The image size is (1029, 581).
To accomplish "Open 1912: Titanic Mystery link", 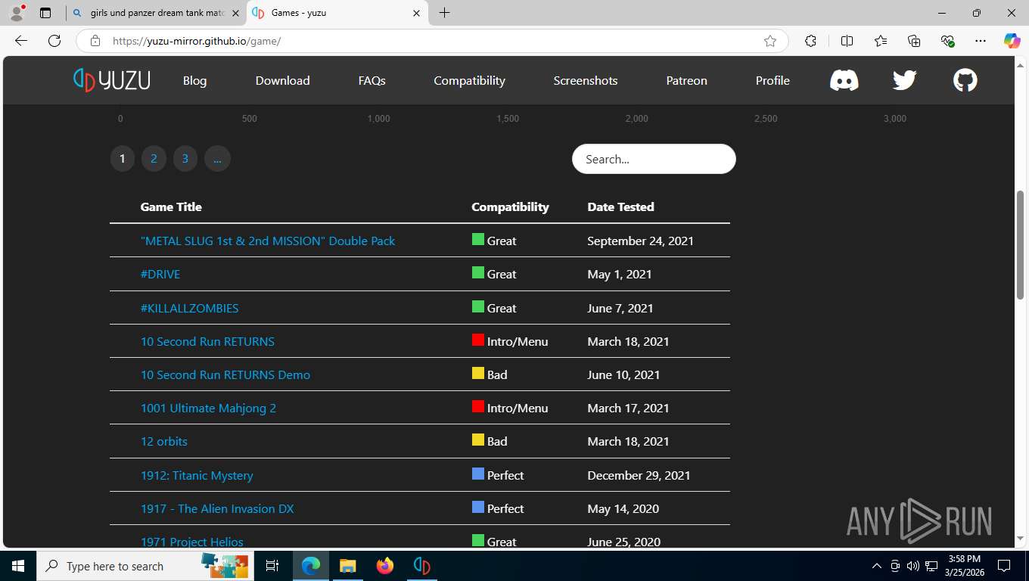I will pos(197,475).
